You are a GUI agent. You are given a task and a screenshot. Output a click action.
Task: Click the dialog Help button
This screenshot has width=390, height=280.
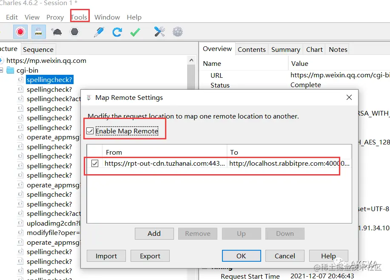click(x=329, y=256)
